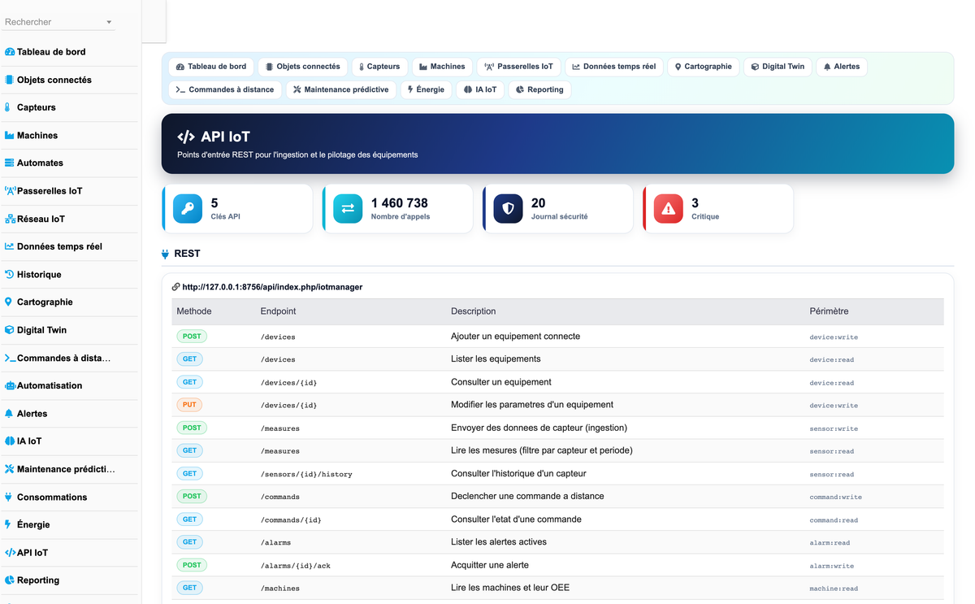Click the Tableau de bord sidebar icon
Screen dimensions: 975x604
point(10,52)
